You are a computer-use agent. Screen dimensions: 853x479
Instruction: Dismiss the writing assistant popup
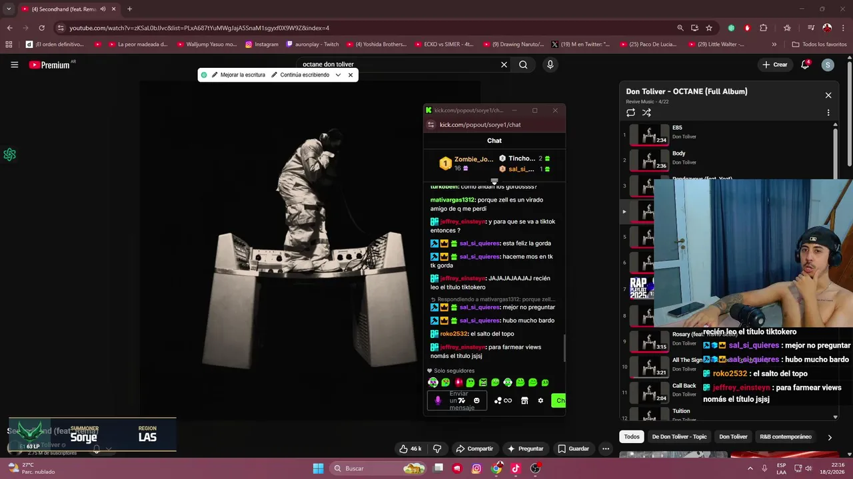pyautogui.click(x=351, y=75)
